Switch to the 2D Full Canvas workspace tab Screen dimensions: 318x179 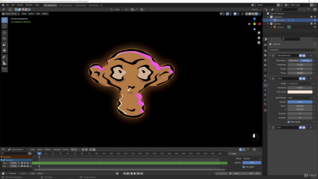coord(66,5)
